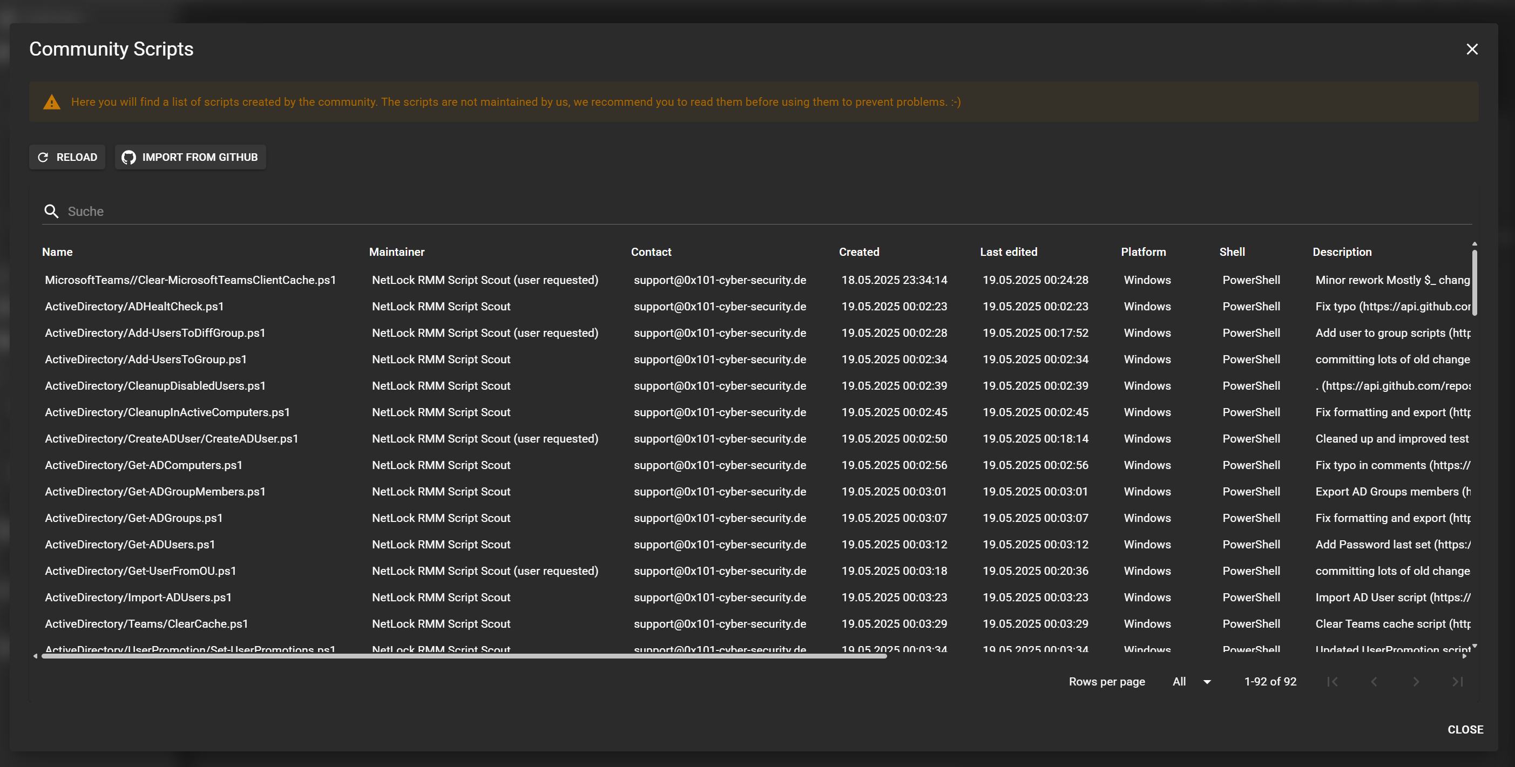Viewport: 1515px width, 767px height.
Task: Close the dialog with the X icon
Action: coord(1472,49)
